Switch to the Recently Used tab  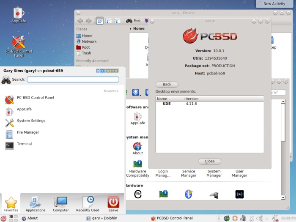(x=88, y=204)
